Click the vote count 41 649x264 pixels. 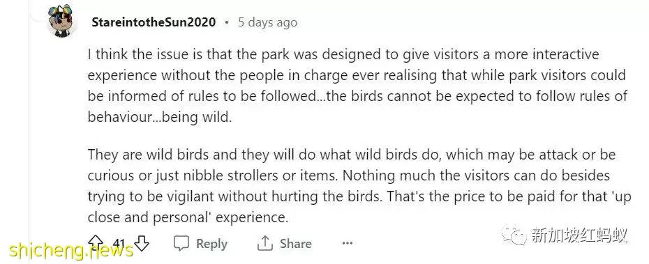click(119, 244)
